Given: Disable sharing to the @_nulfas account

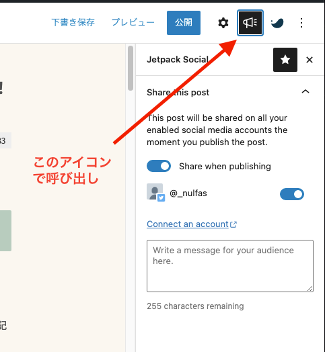Looking at the screenshot, I should [x=292, y=194].
